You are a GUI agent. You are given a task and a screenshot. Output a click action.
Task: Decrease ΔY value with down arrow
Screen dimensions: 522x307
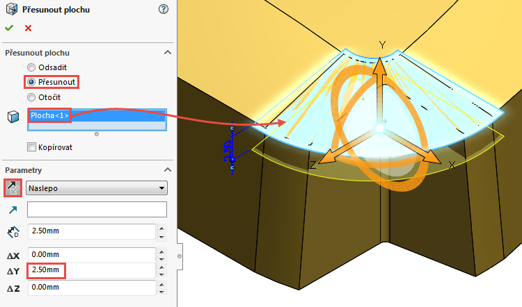point(161,275)
